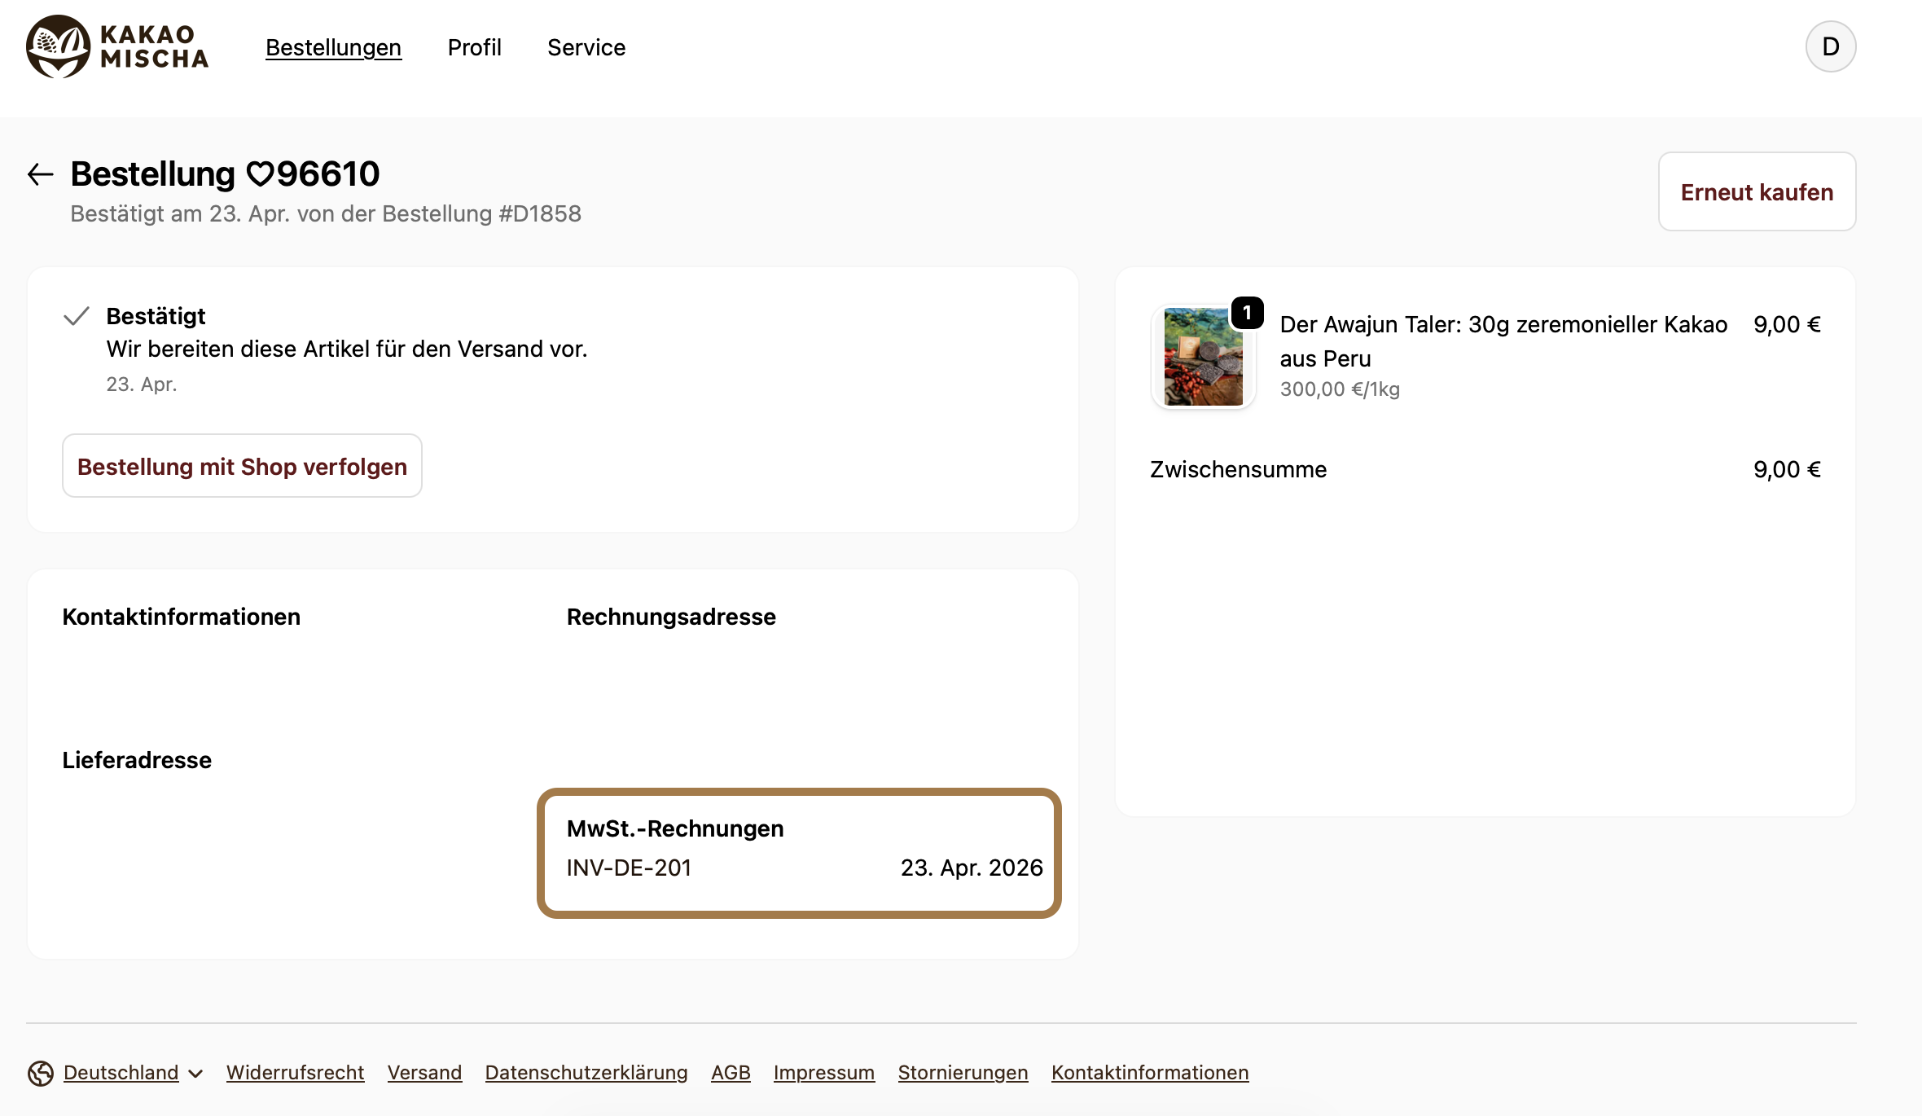Open the account avatar labeled D
The image size is (1922, 1116).
pos(1830,46)
